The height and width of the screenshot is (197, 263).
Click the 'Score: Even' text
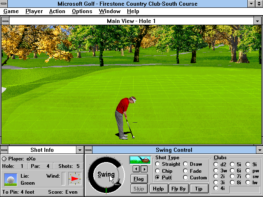pos(63,192)
